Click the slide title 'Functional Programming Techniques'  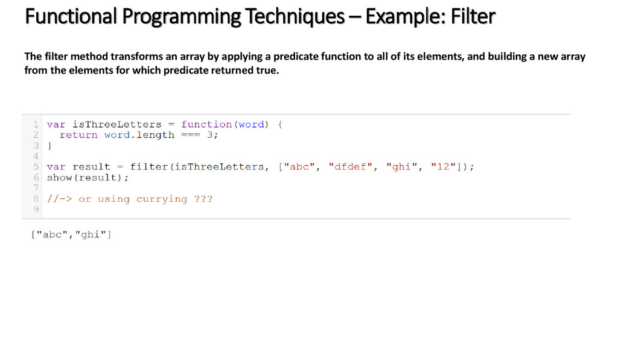coord(185,17)
